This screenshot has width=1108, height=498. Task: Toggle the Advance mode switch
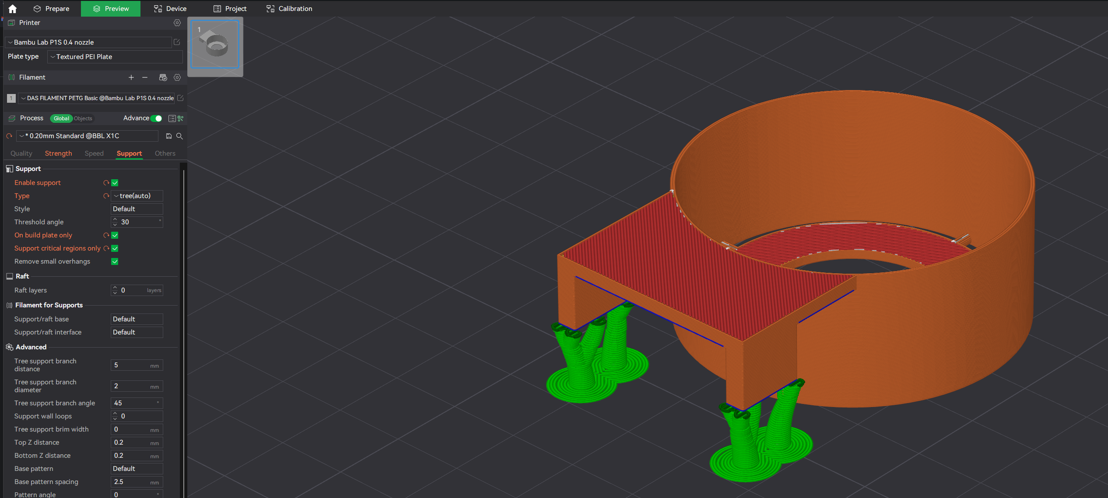(x=156, y=118)
